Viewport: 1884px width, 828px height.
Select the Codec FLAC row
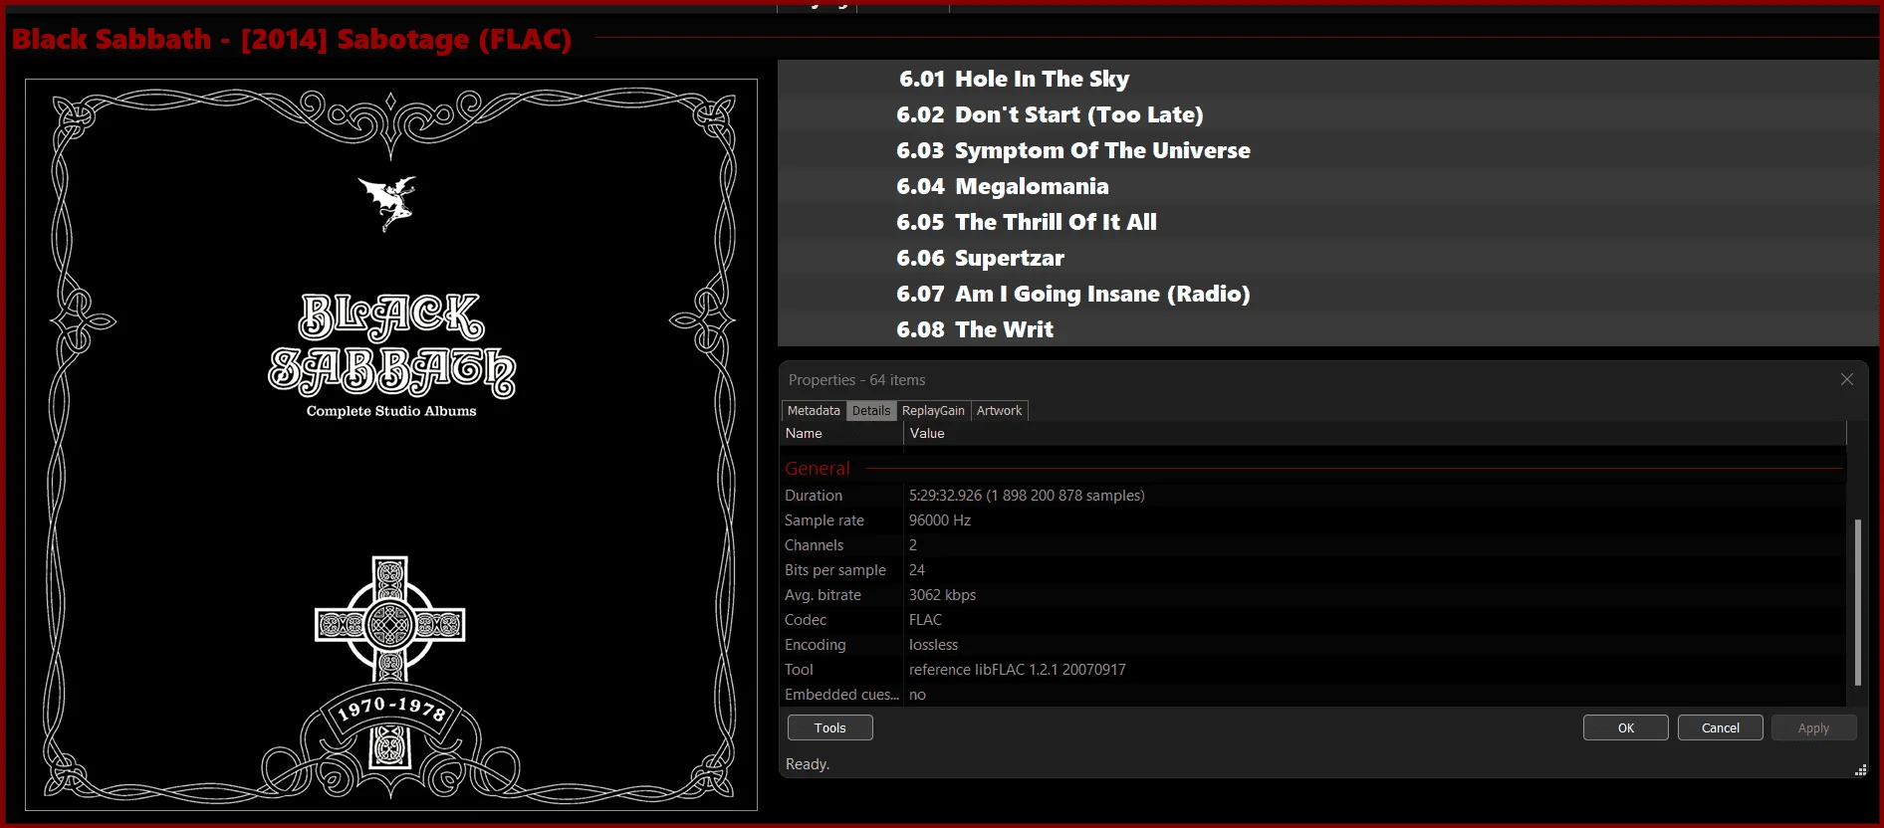(1314, 619)
